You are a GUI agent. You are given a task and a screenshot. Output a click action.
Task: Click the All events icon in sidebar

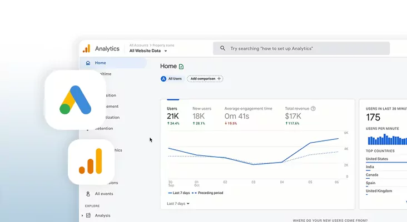[x=88, y=194]
